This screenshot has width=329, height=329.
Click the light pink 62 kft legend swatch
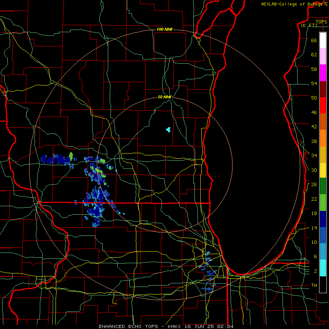pos(323,56)
